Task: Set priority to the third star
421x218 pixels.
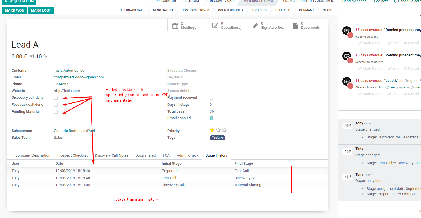Action: (x=224, y=130)
